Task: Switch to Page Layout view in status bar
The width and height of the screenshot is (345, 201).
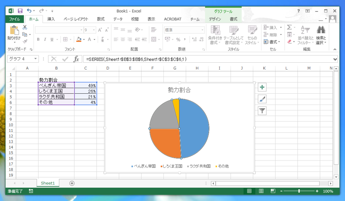Action: coord(261,191)
